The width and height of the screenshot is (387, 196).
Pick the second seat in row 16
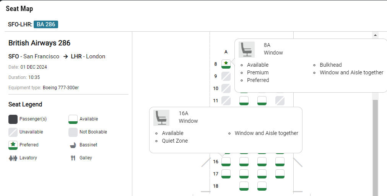point(244,162)
